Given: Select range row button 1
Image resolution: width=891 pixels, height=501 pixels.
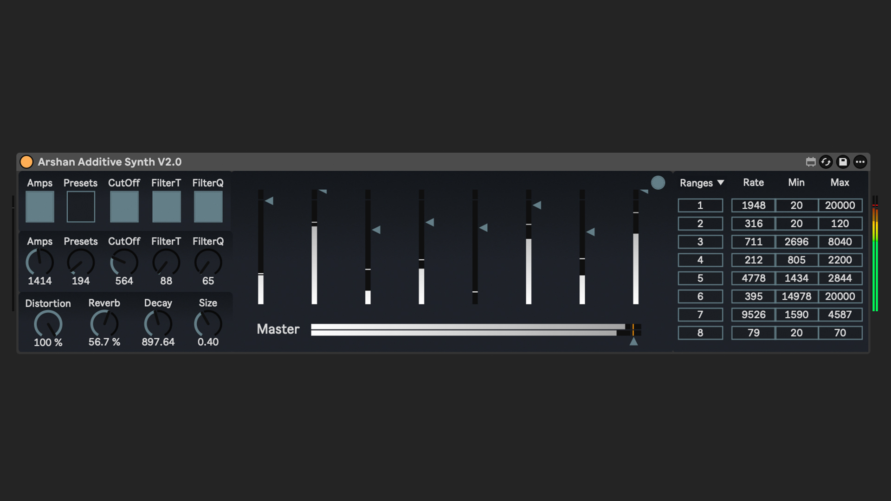Looking at the screenshot, I should pyautogui.click(x=700, y=206).
